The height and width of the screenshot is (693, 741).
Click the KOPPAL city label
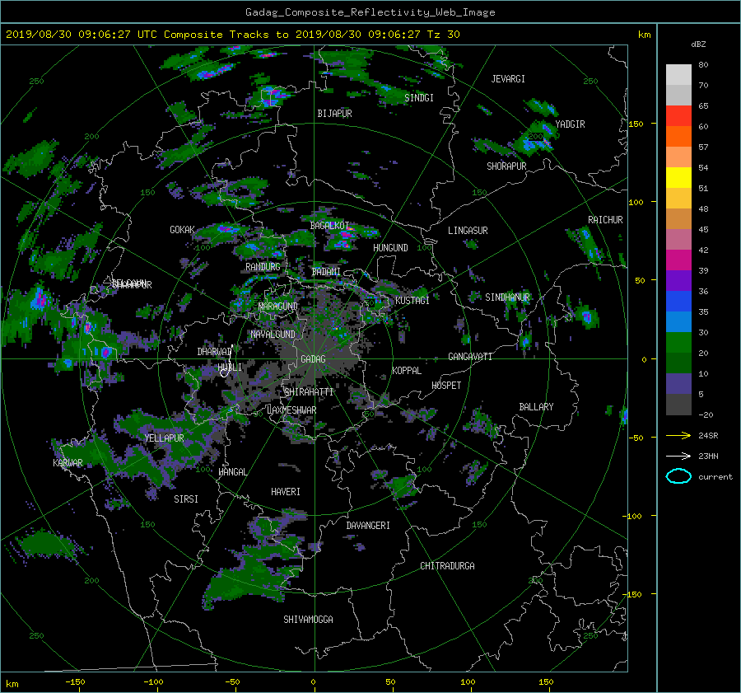(x=407, y=371)
